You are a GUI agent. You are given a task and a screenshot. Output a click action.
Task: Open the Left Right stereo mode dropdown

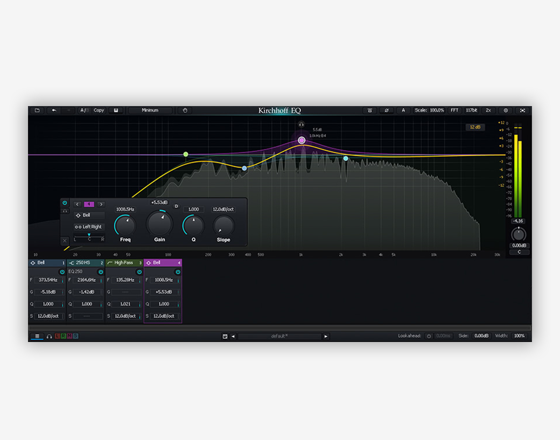[x=89, y=227]
